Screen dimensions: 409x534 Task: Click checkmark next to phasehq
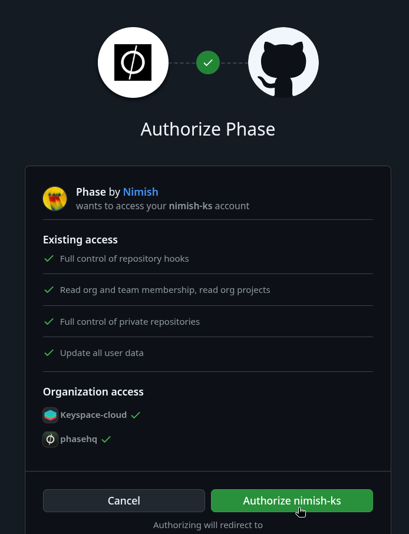coord(106,439)
